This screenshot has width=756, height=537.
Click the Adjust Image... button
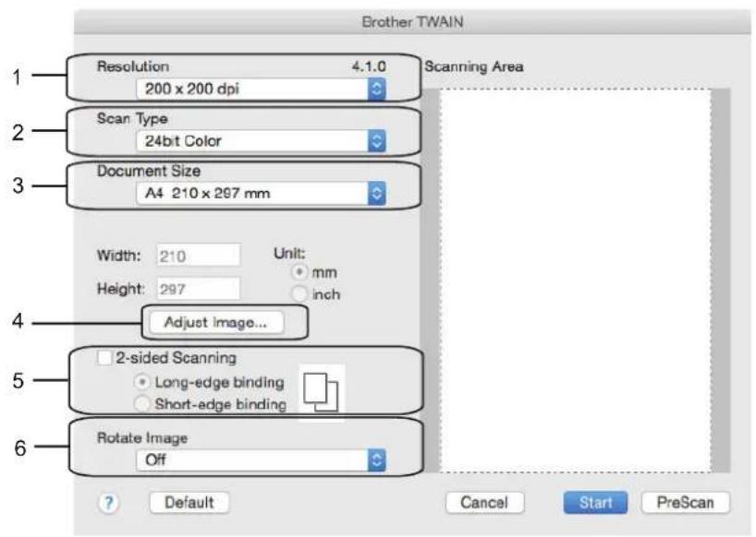click(x=216, y=322)
